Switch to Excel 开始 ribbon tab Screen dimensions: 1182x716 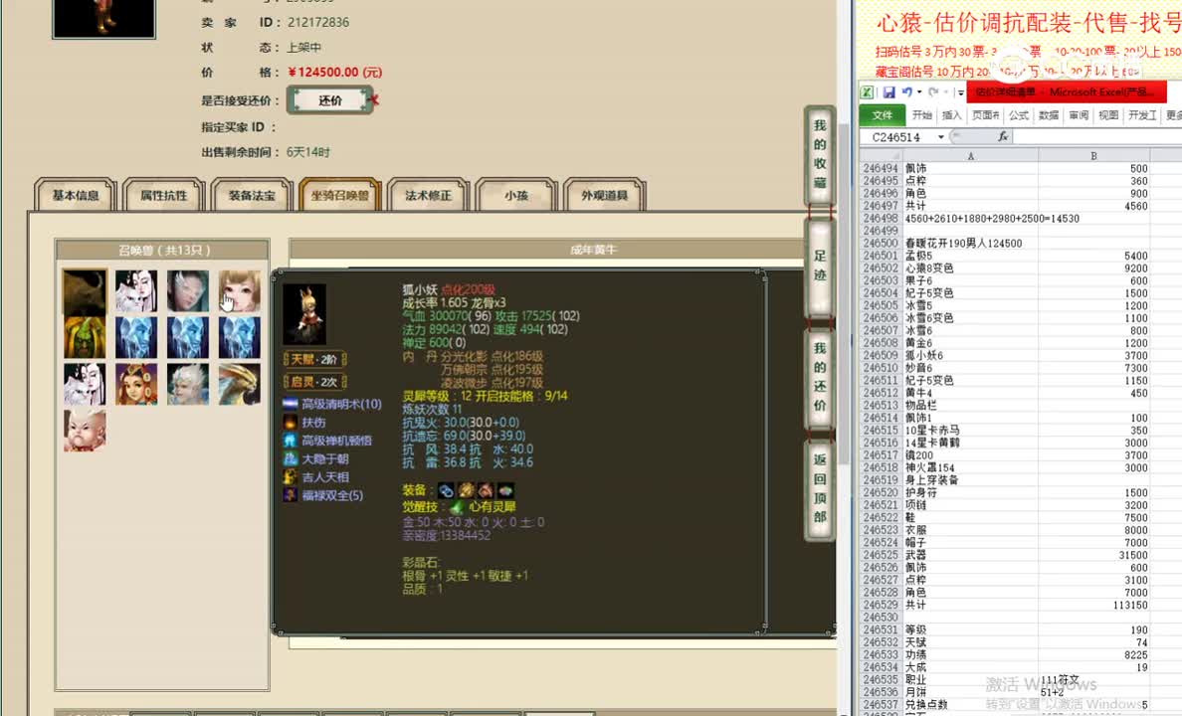(922, 115)
